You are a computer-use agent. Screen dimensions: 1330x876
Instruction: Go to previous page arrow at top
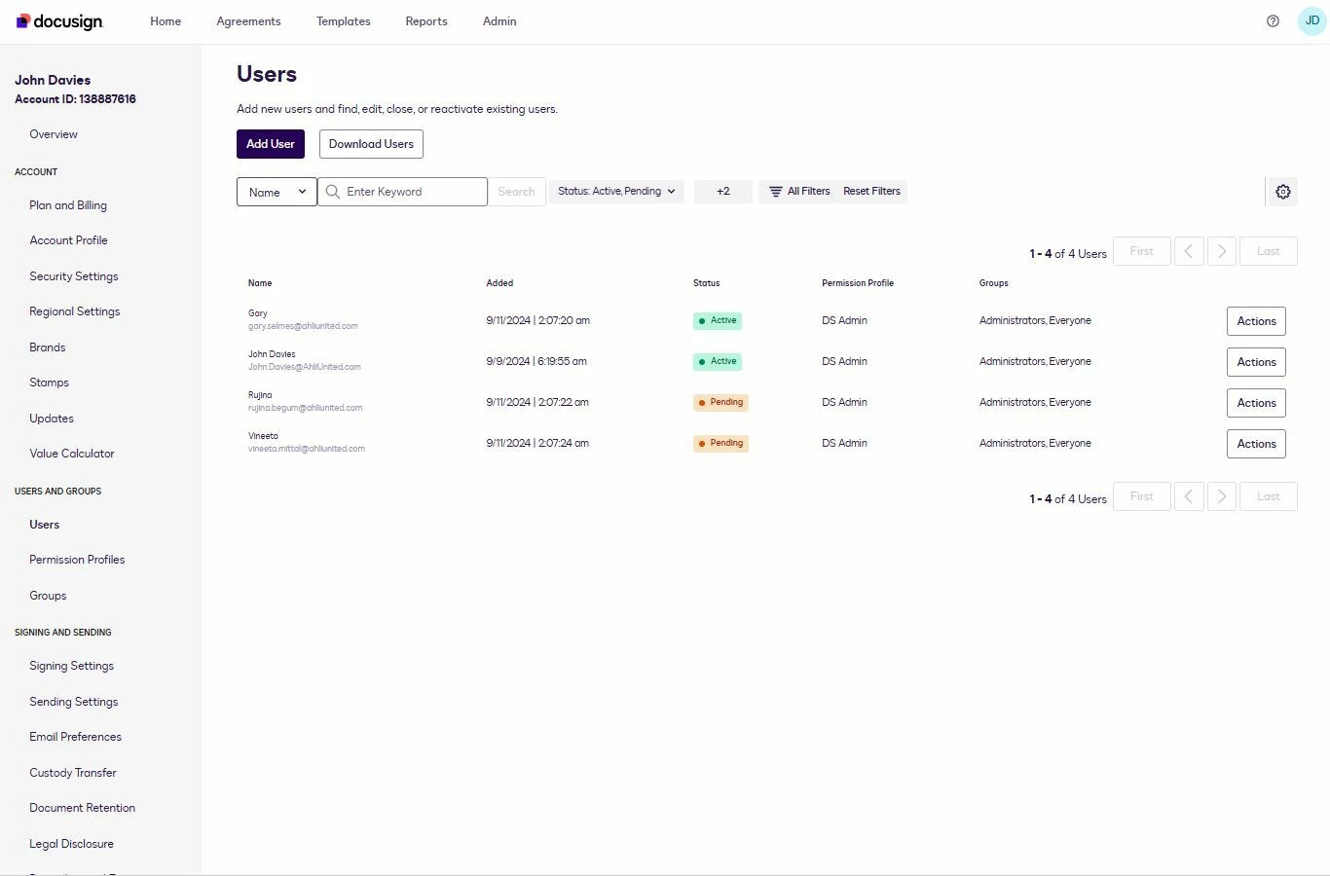1189,251
